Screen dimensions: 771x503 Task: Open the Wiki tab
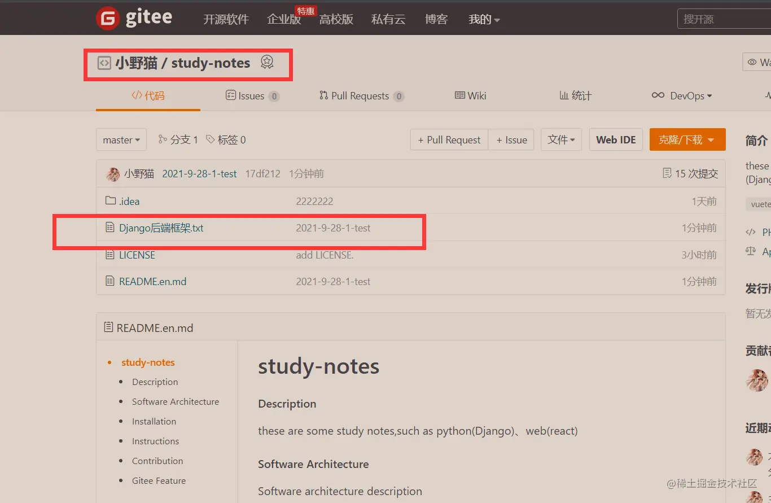point(471,95)
